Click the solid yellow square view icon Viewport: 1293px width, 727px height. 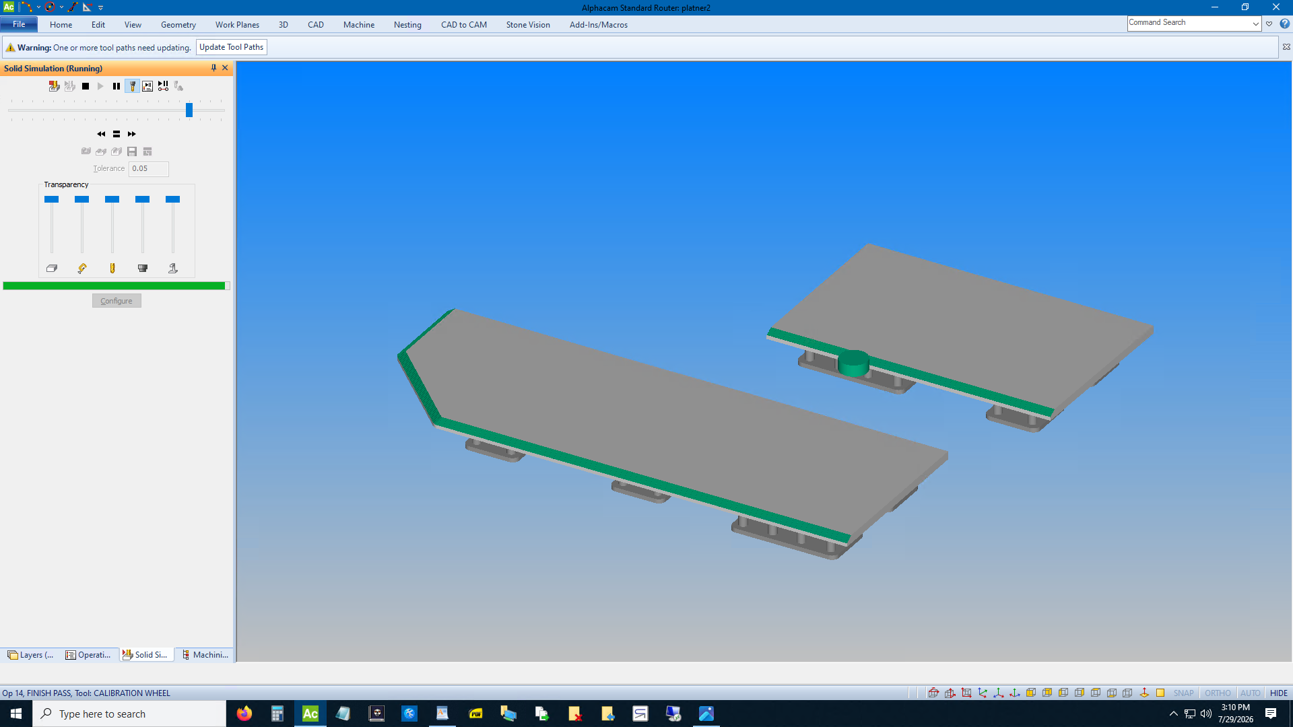pyautogui.click(x=1160, y=693)
